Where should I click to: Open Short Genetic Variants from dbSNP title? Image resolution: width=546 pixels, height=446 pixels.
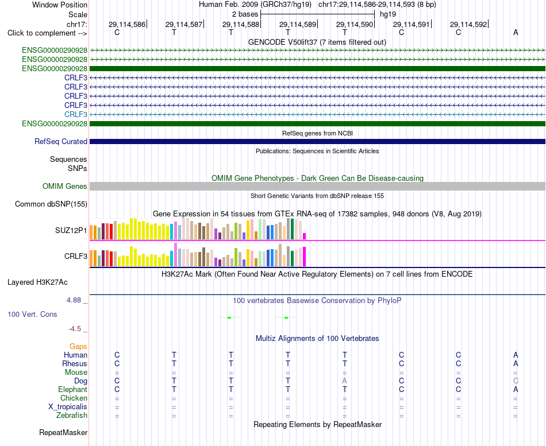(317, 196)
